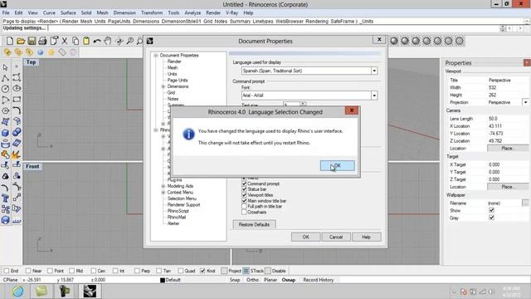531x299 pixels.
Task: Open the File menu
Action: 6,13
